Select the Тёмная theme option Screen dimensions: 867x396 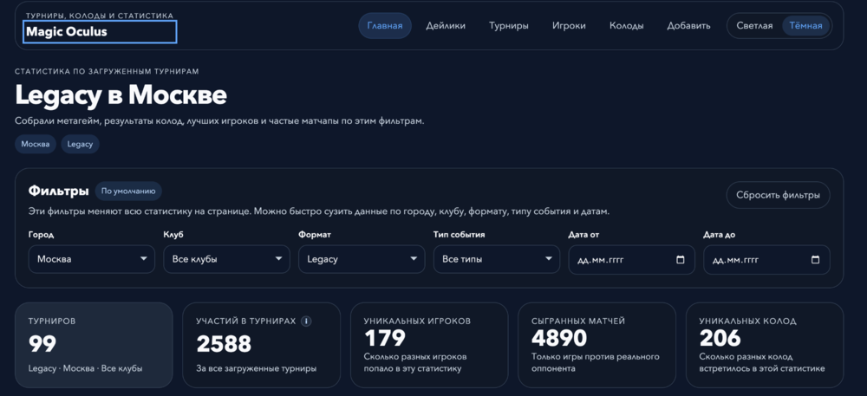click(805, 26)
